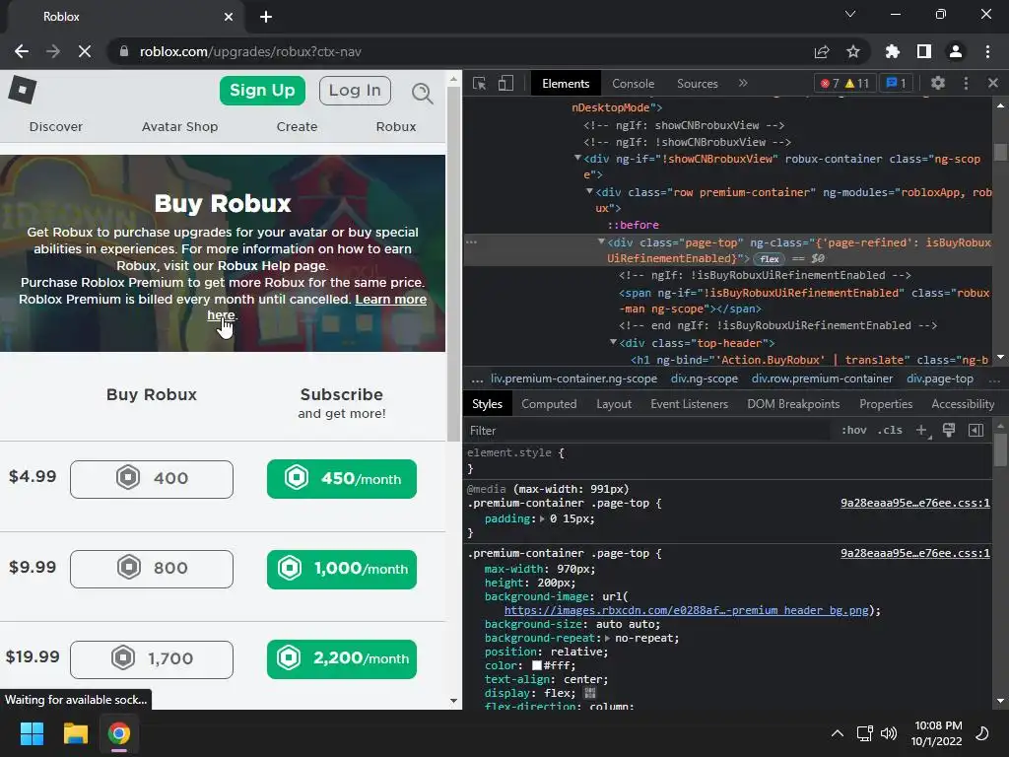Show more DevTools tabs chevron
The width and height of the screenshot is (1009, 757).
(743, 83)
